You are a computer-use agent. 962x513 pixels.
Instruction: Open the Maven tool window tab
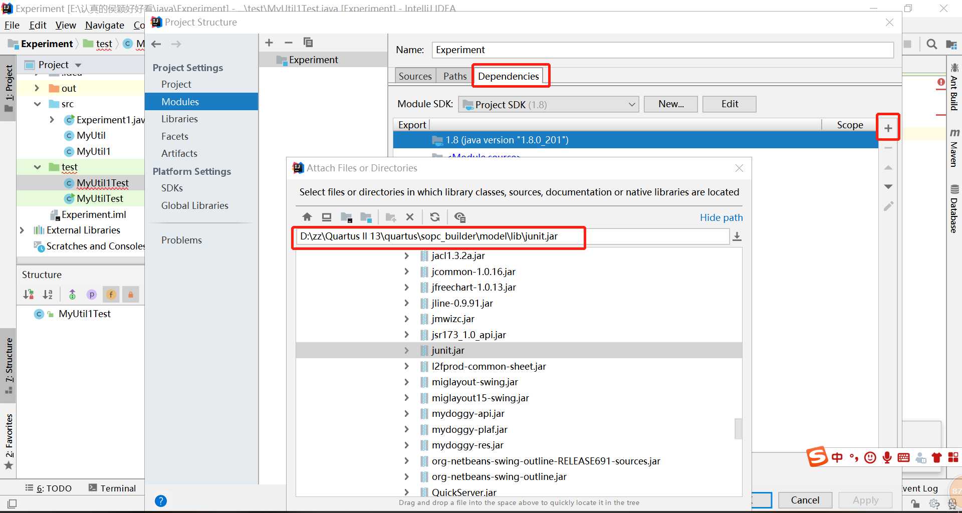(x=954, y=148)
